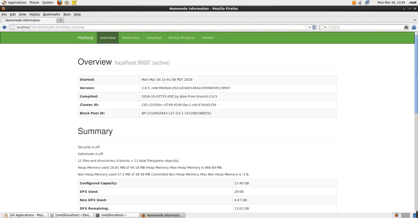Select the Namenode information browser tab
This screenshot has width=418, height=218.
pos(28,20)
